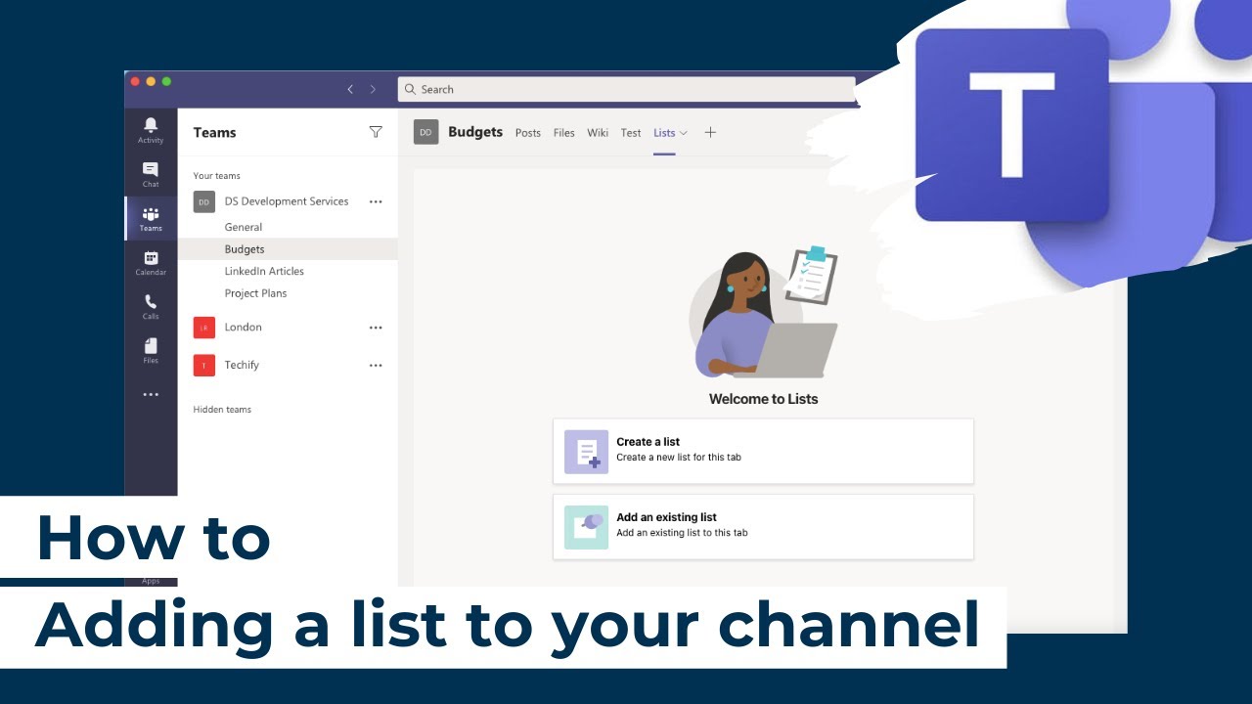Expand the Lists tab dropdown chevron
The image size is (1252, 704).
[x=684, y=133]
